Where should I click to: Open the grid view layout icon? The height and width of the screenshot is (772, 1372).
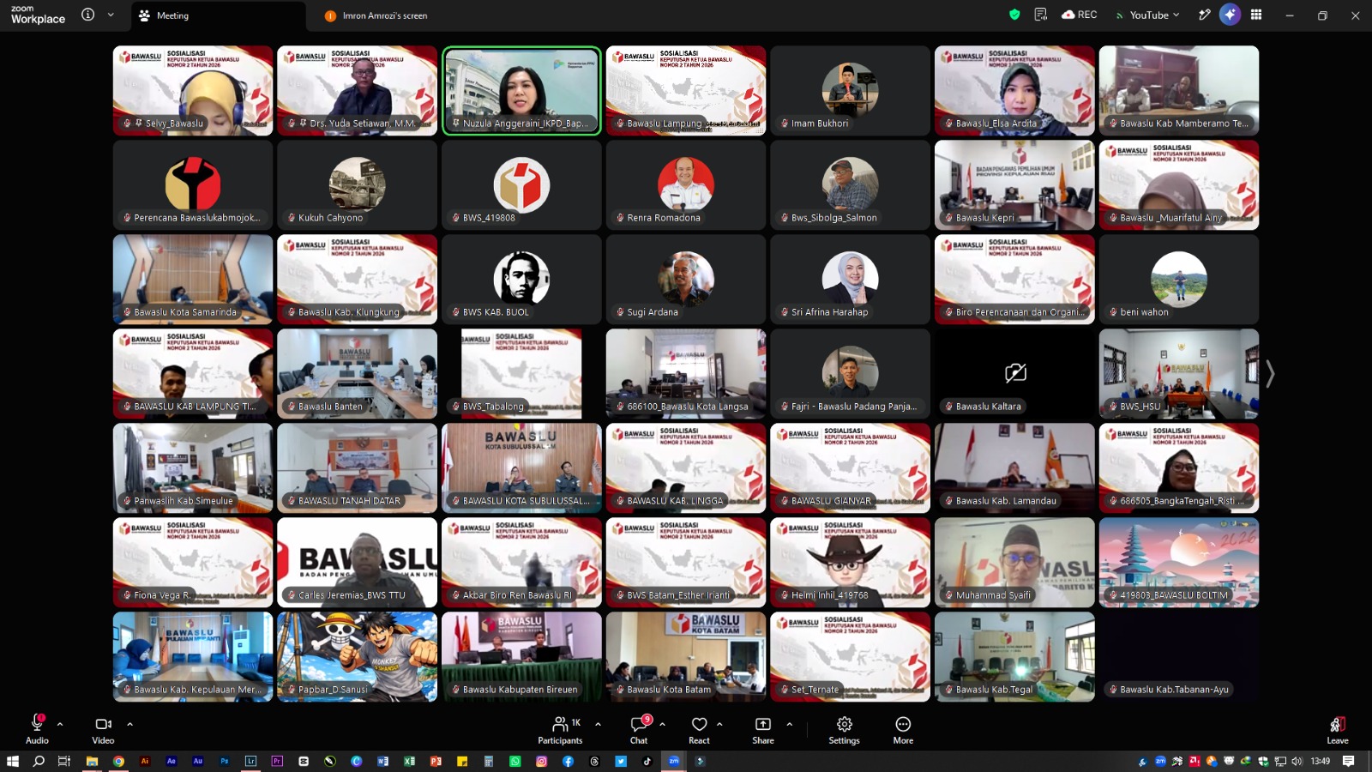pos(1256,15)
